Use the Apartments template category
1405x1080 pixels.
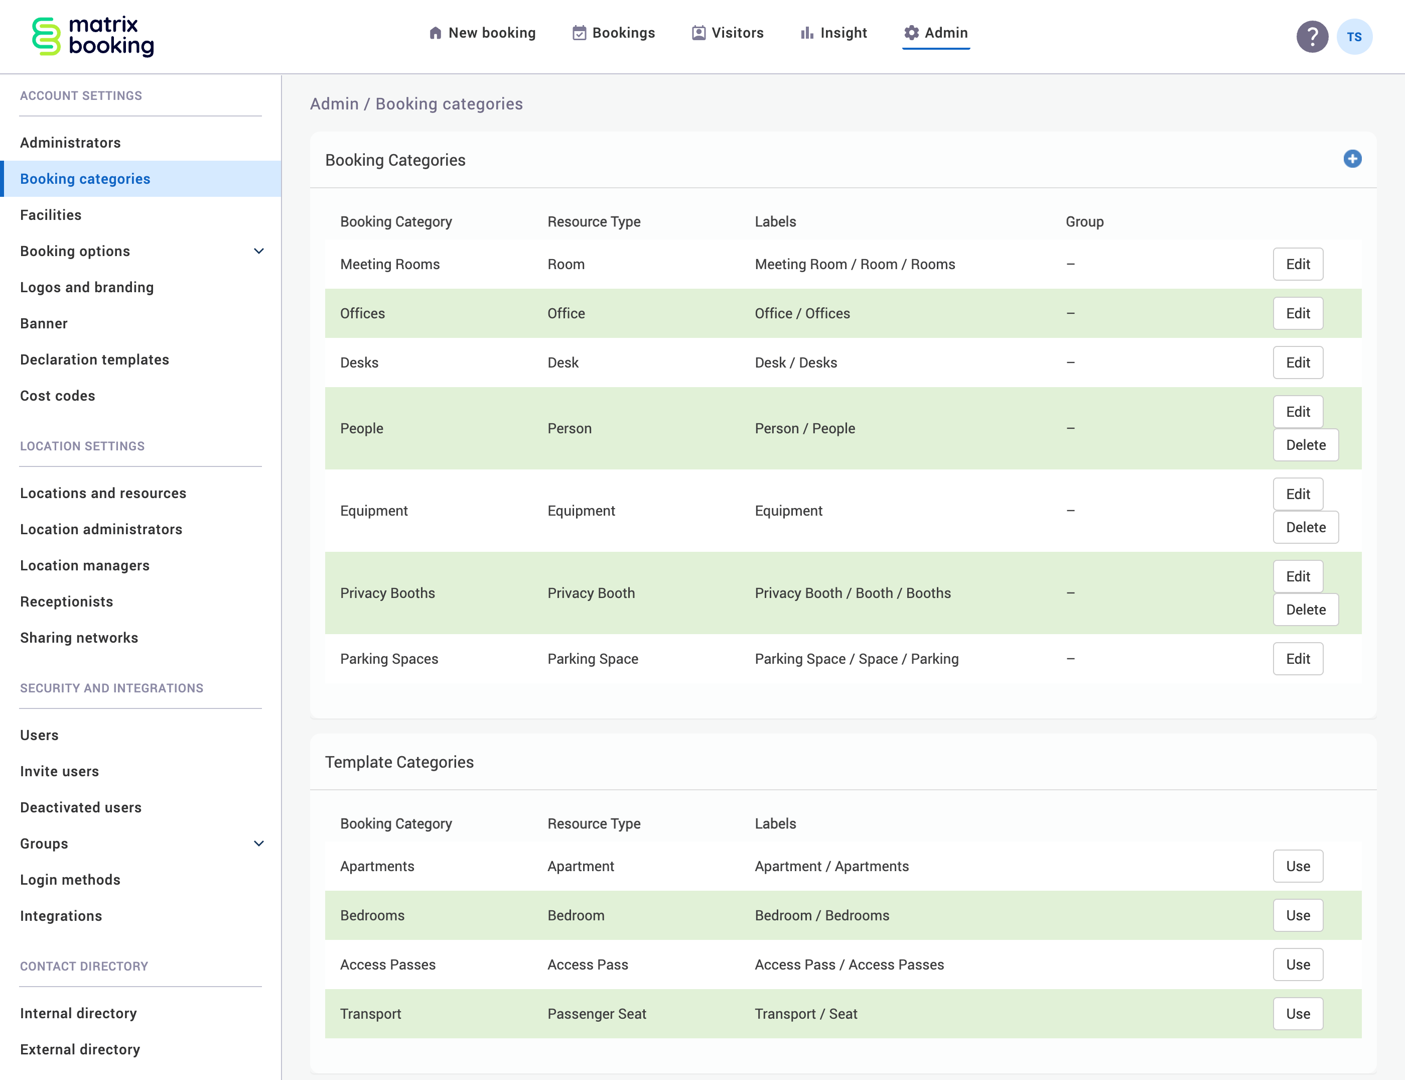click(1298, 866)
